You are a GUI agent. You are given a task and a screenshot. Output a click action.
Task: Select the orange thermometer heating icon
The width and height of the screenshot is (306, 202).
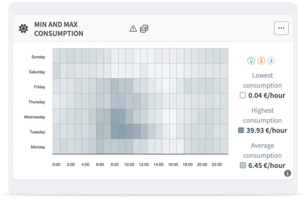pos(261,61)
